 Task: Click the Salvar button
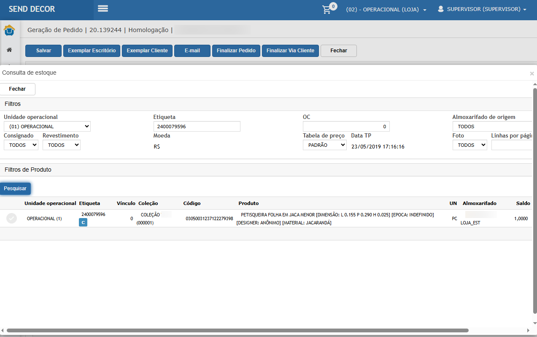(43, 51)
